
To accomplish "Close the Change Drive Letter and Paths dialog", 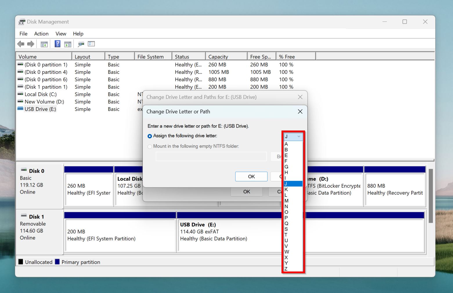I will click(x=300, y=97).
